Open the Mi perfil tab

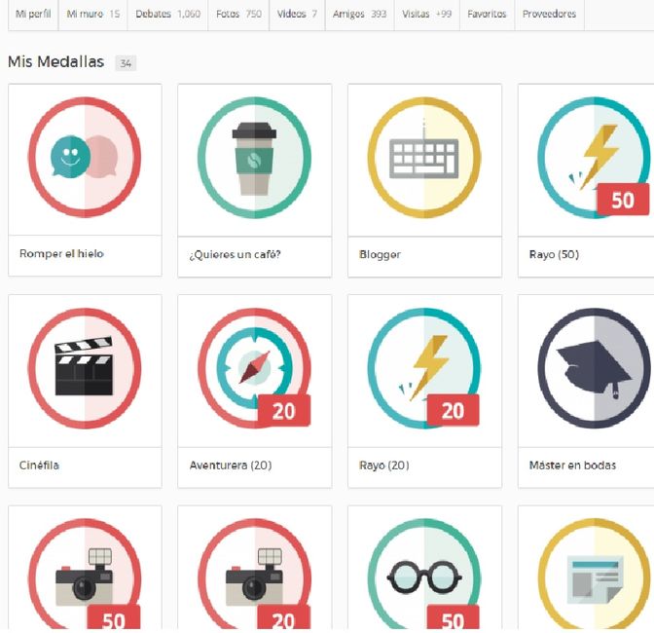pyautogui.click(x=33, y=15)
